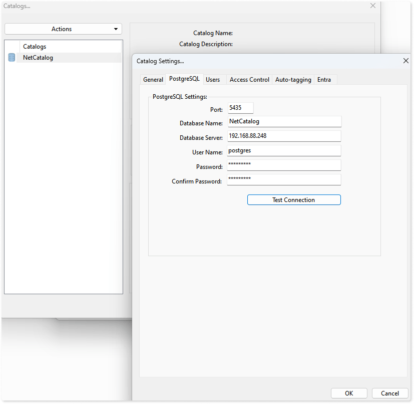Open the Auto-tagging tab

[293, 80]
